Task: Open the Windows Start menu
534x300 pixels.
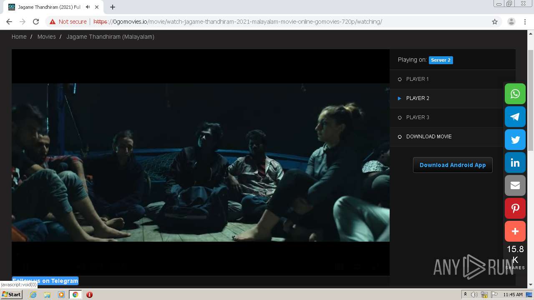Action: point(11,295)
